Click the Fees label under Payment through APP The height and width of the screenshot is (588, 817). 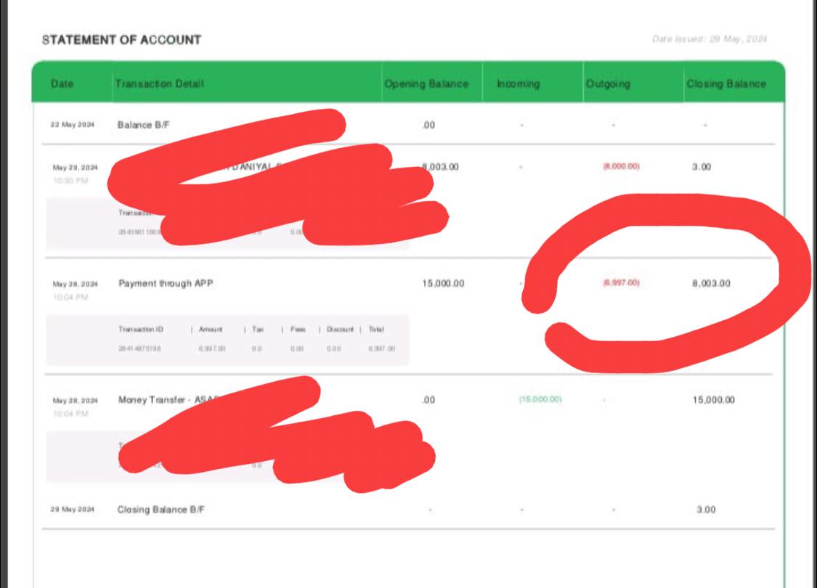[x=298, y=329]
